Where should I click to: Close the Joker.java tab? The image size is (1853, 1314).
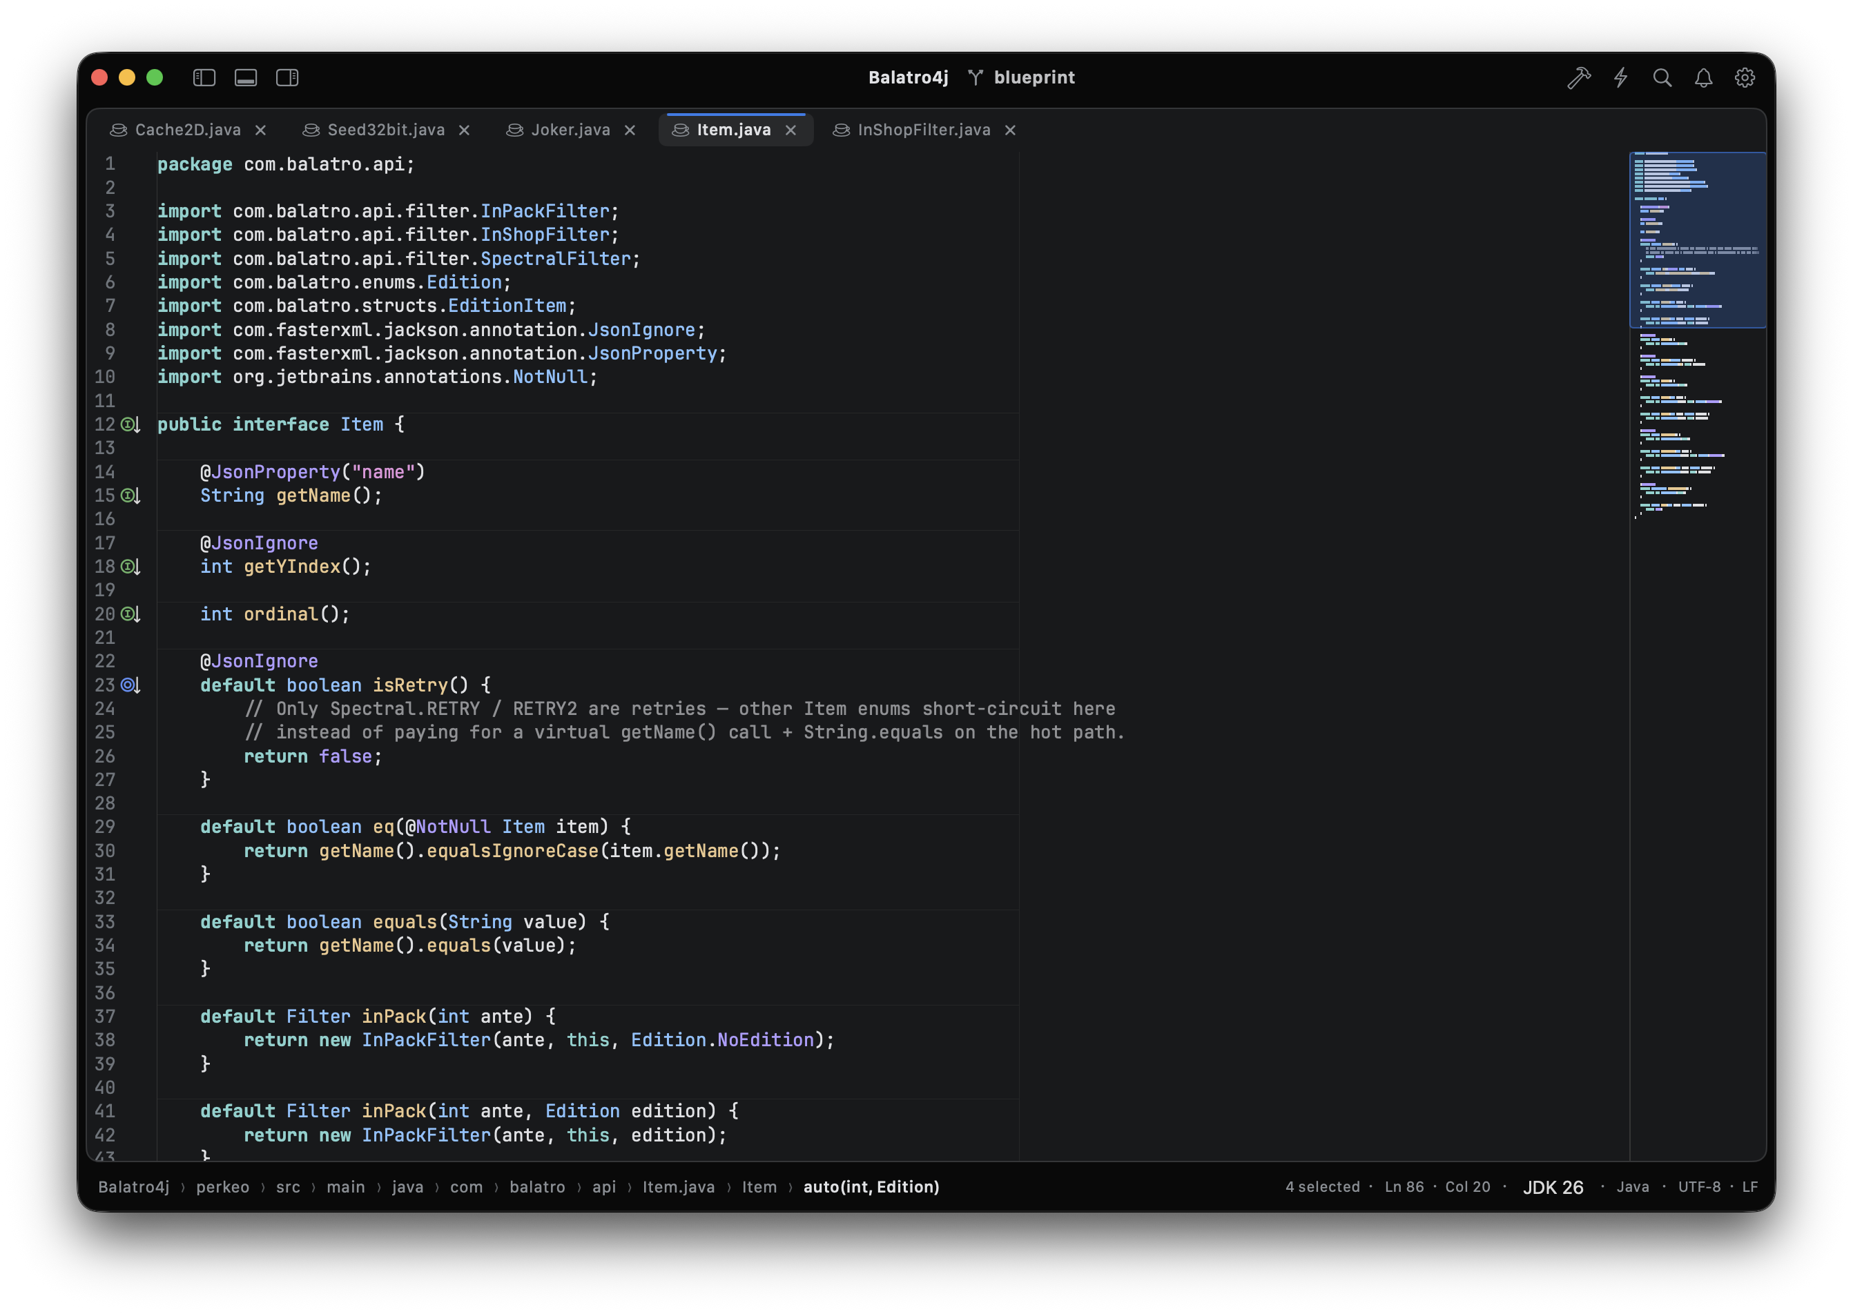coord(630,130)
